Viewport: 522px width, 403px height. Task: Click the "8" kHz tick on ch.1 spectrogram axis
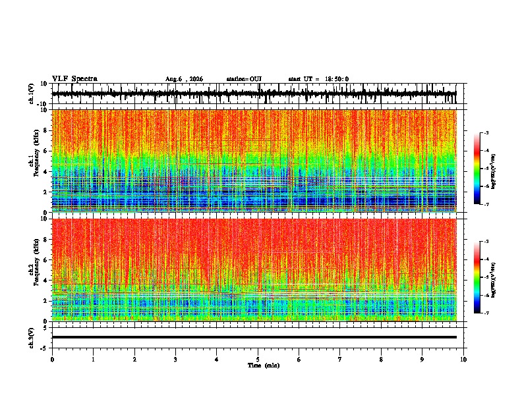click(45, 130)
